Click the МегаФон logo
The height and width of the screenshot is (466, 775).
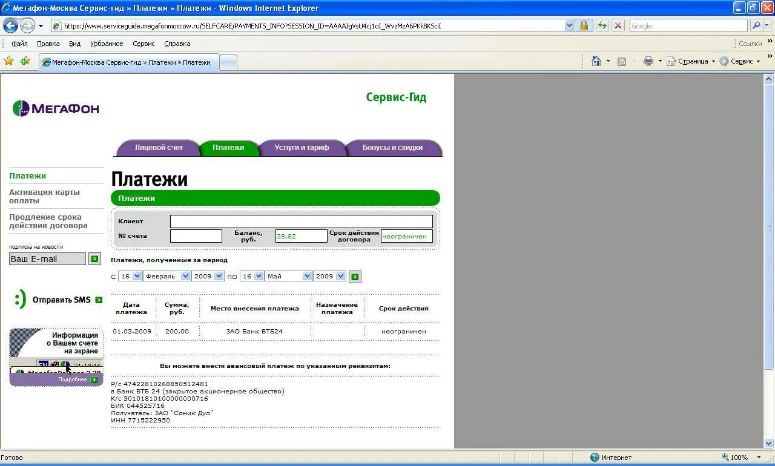pyautogui.click(x=56, y=108)
